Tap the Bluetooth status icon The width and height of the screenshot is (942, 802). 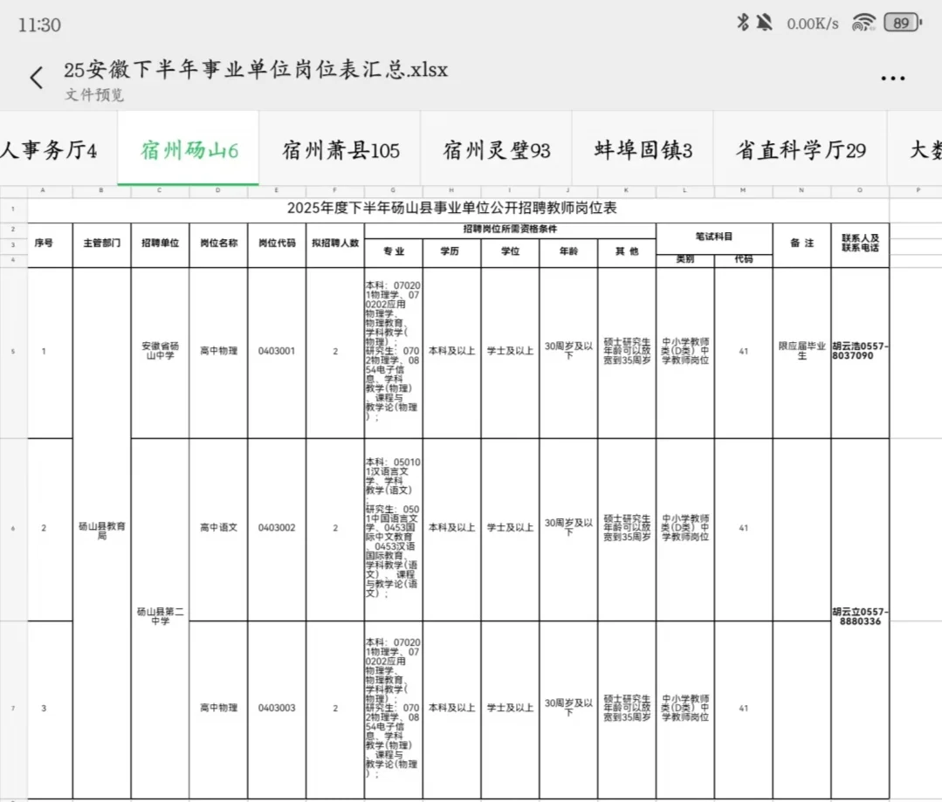click(743, 23)
